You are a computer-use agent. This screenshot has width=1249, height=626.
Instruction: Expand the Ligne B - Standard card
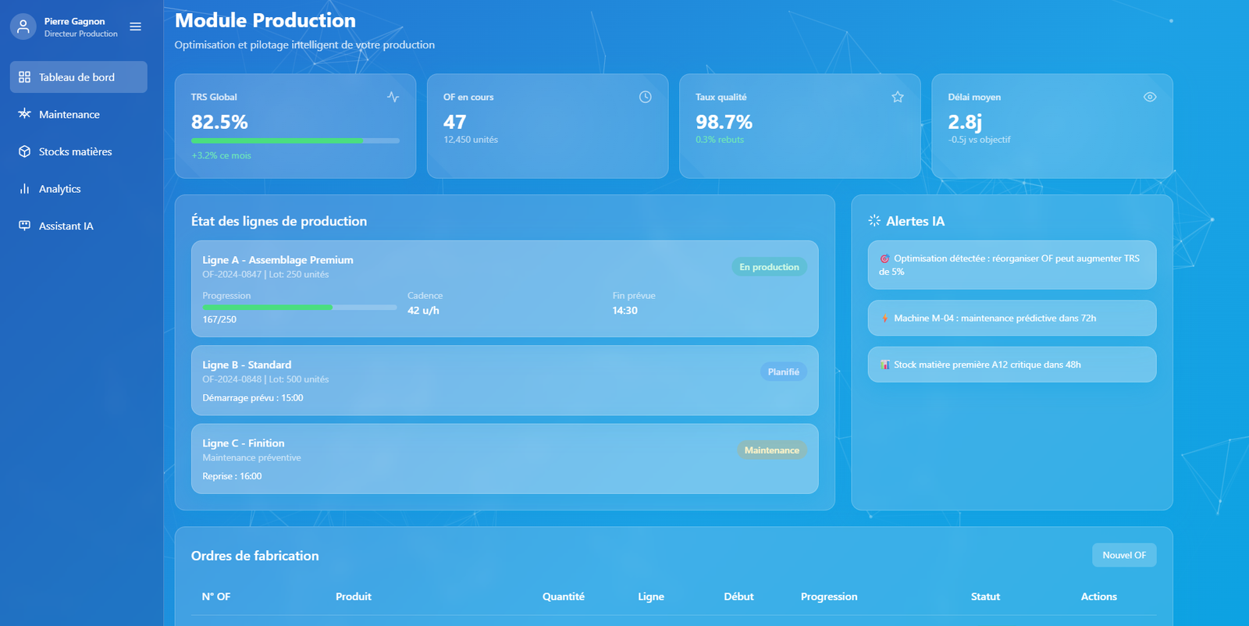pyautogui.click(x=504, y=380)
